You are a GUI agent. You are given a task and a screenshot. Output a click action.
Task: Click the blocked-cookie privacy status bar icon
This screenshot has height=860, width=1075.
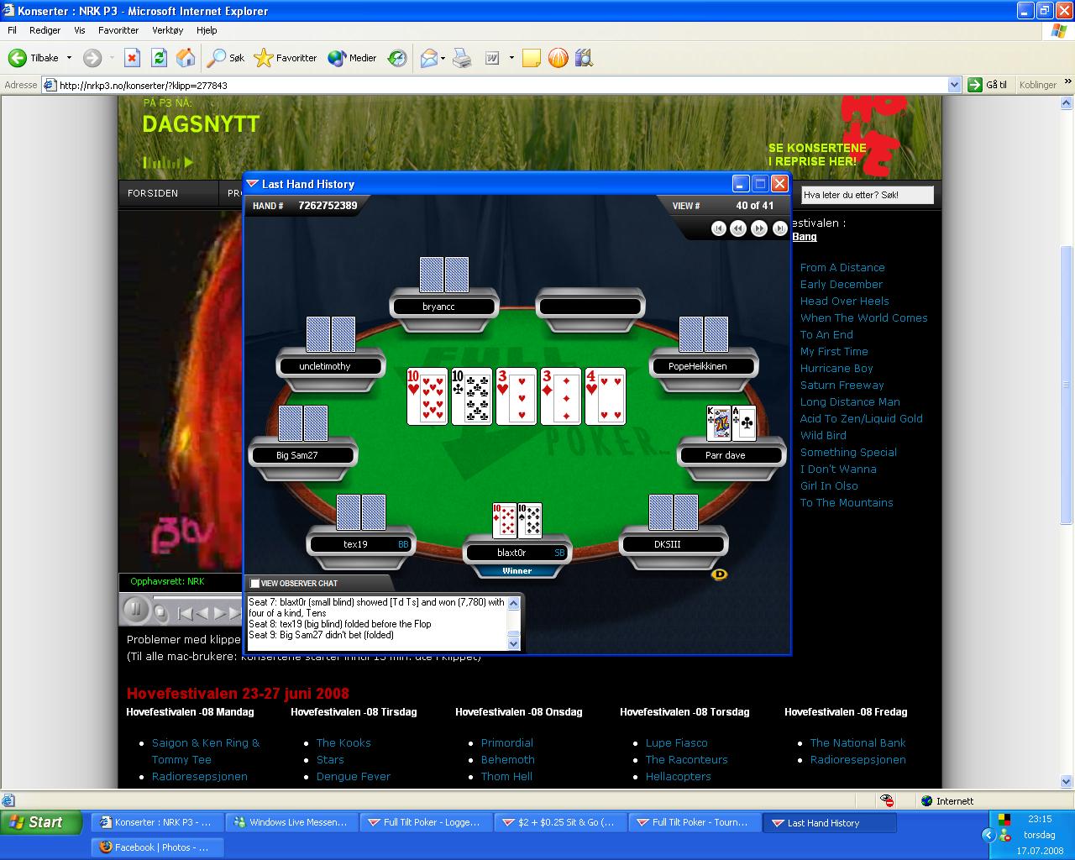tap(887, 800)
